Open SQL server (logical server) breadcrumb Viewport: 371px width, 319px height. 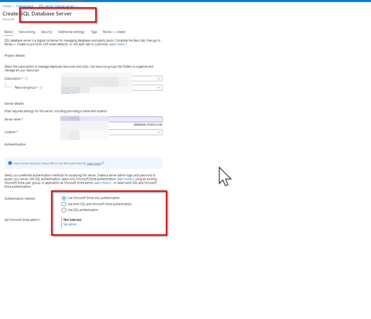[57, 6]
